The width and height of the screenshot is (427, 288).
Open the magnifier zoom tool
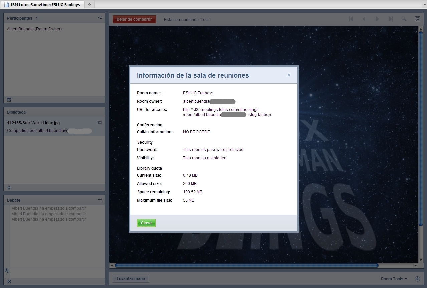(x=404, y=19)
